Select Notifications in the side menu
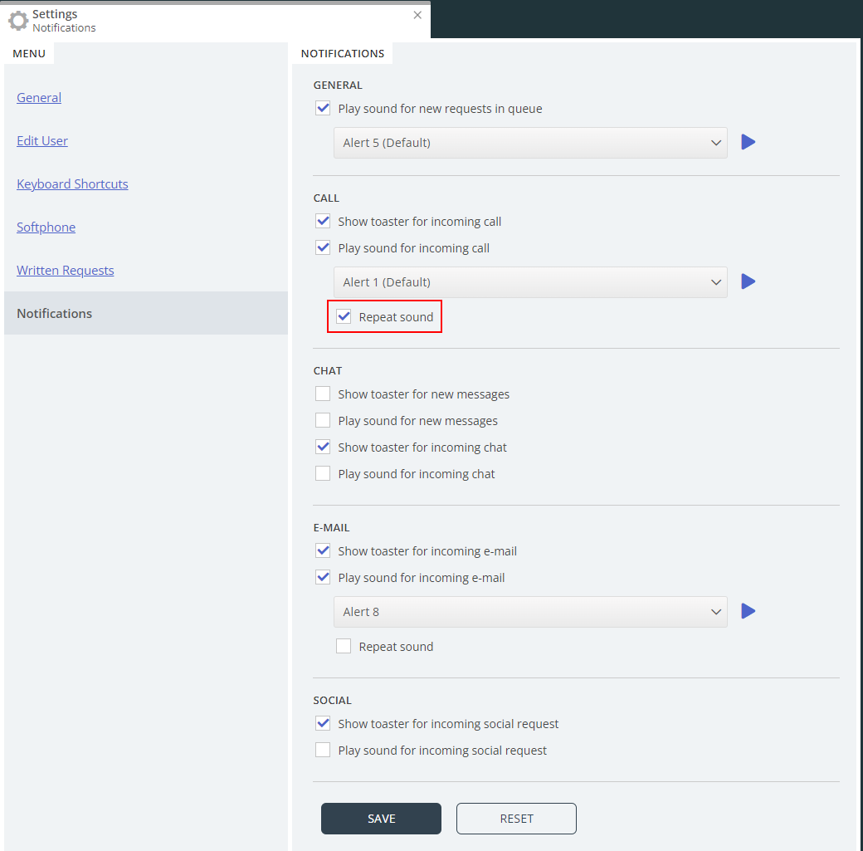This screenshot has width=863, height=851. 55,313
